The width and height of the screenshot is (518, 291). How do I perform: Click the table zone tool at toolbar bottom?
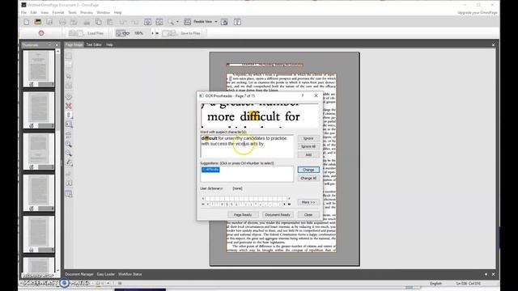[x=69, y=194]
